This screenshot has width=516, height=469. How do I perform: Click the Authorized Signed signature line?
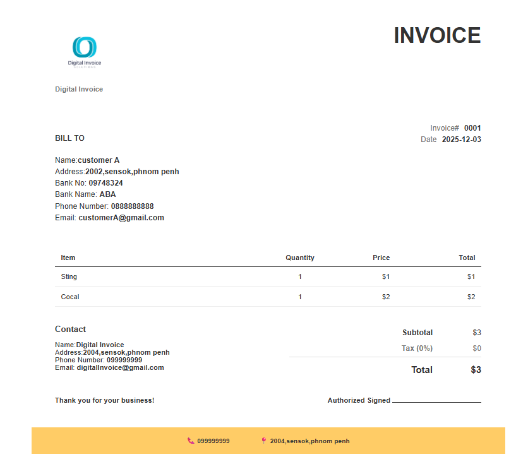436,400
